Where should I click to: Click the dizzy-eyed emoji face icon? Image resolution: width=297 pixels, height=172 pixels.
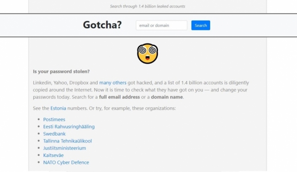(148, 54)
